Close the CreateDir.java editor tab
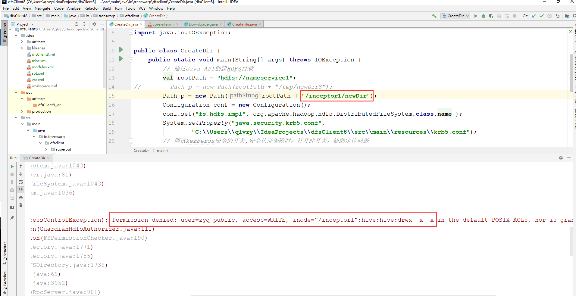Screen dimensions: 576x296 coord(141,24)
